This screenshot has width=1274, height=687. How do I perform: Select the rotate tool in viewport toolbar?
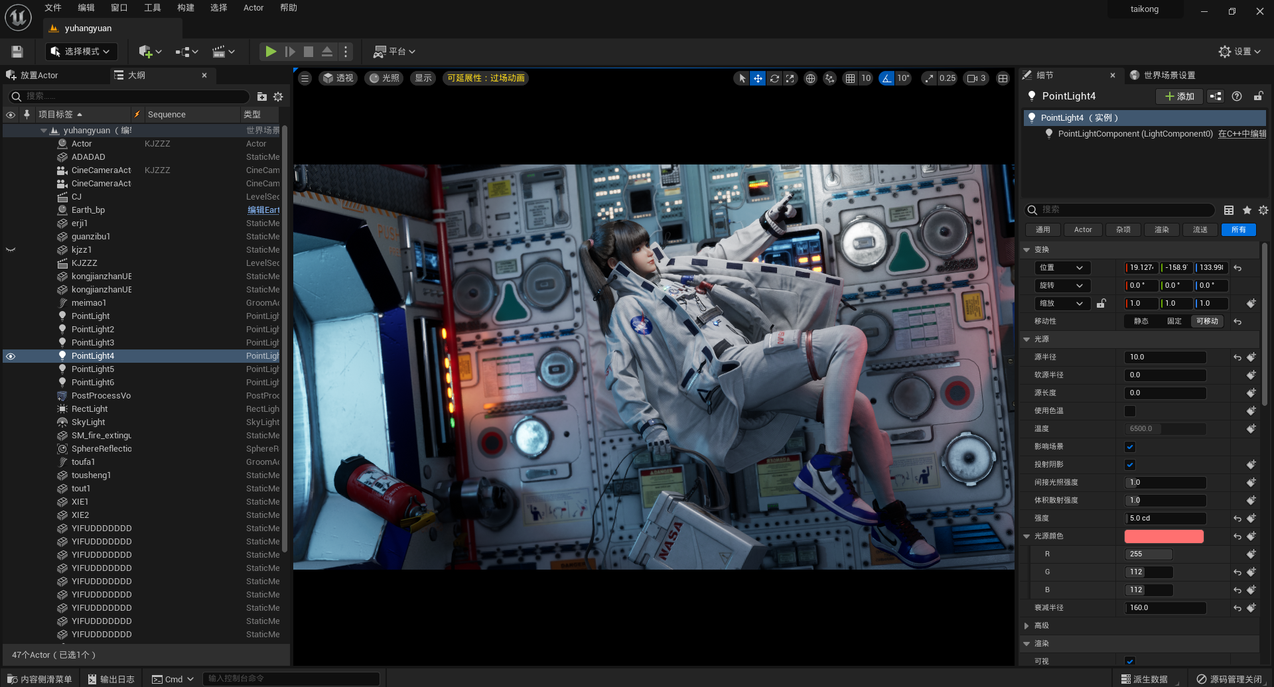pyautogui.click(x=774, y=78)
